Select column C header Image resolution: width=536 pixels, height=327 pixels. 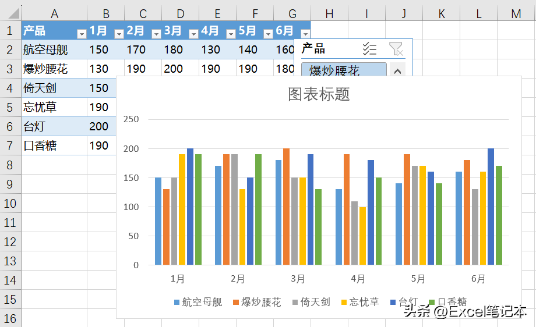coord(143,13)
